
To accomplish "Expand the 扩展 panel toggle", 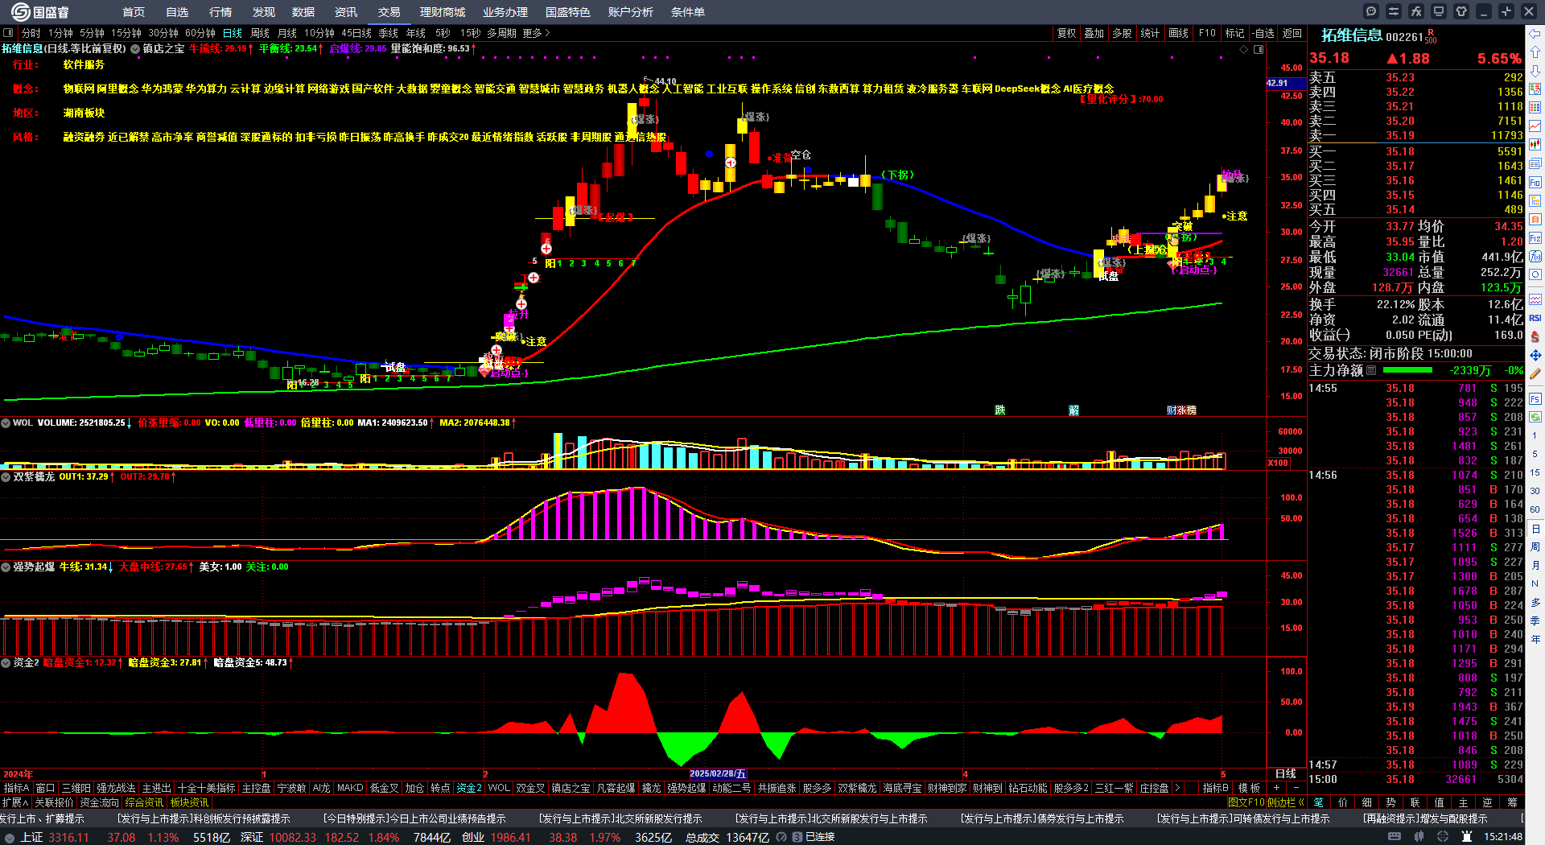I will point(15,802).
